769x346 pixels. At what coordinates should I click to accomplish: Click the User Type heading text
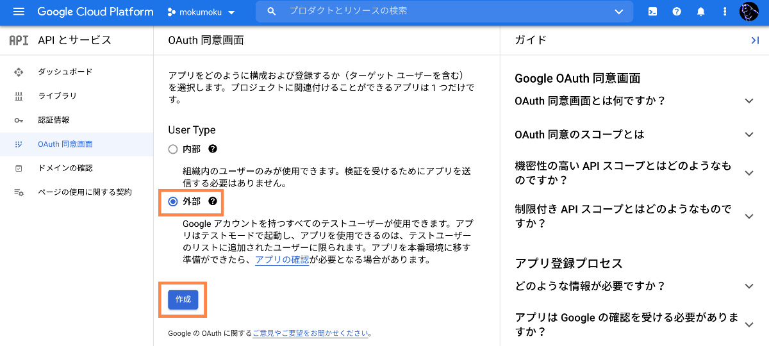(x=192, y=130)
